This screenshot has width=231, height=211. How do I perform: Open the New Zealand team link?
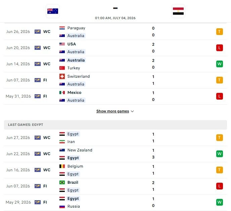80,150
